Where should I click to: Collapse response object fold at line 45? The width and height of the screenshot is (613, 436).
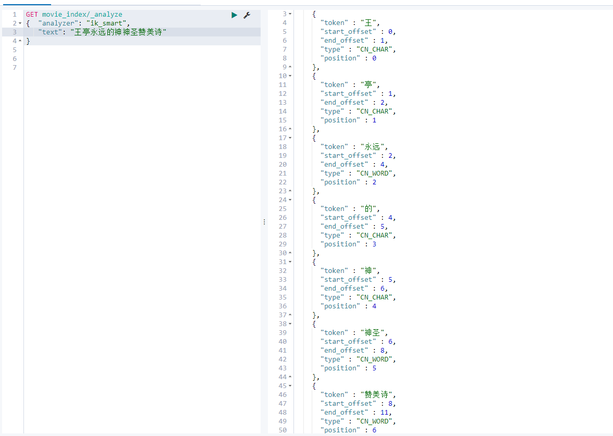(x=290, y=386)
